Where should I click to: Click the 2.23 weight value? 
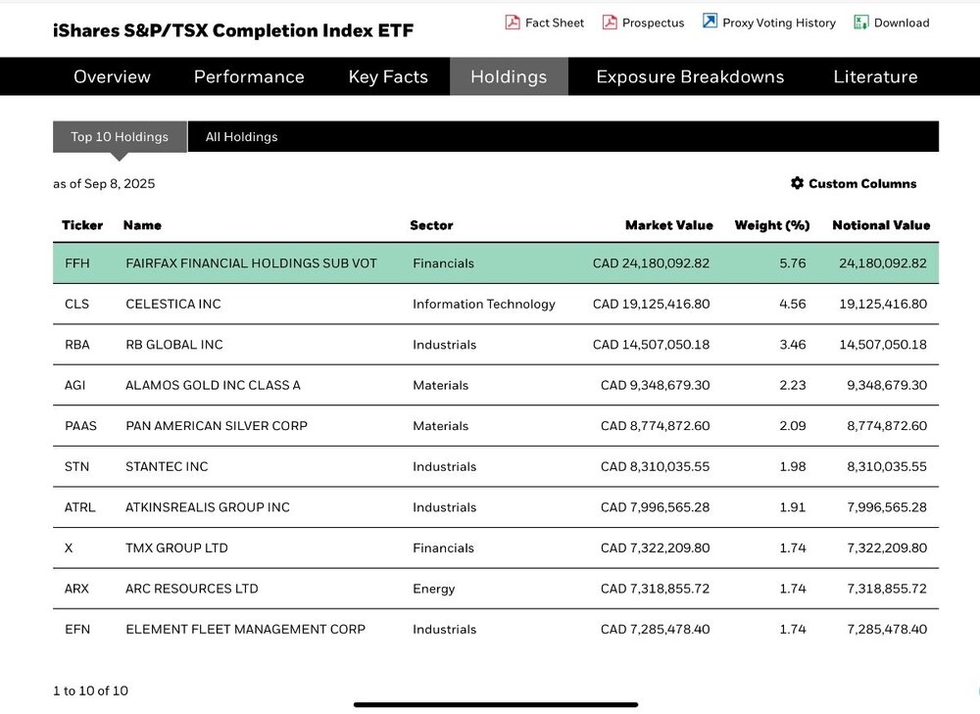(793, 385)
